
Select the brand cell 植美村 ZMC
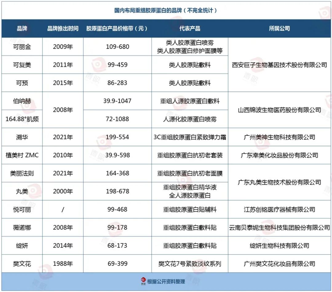(22, 155)
